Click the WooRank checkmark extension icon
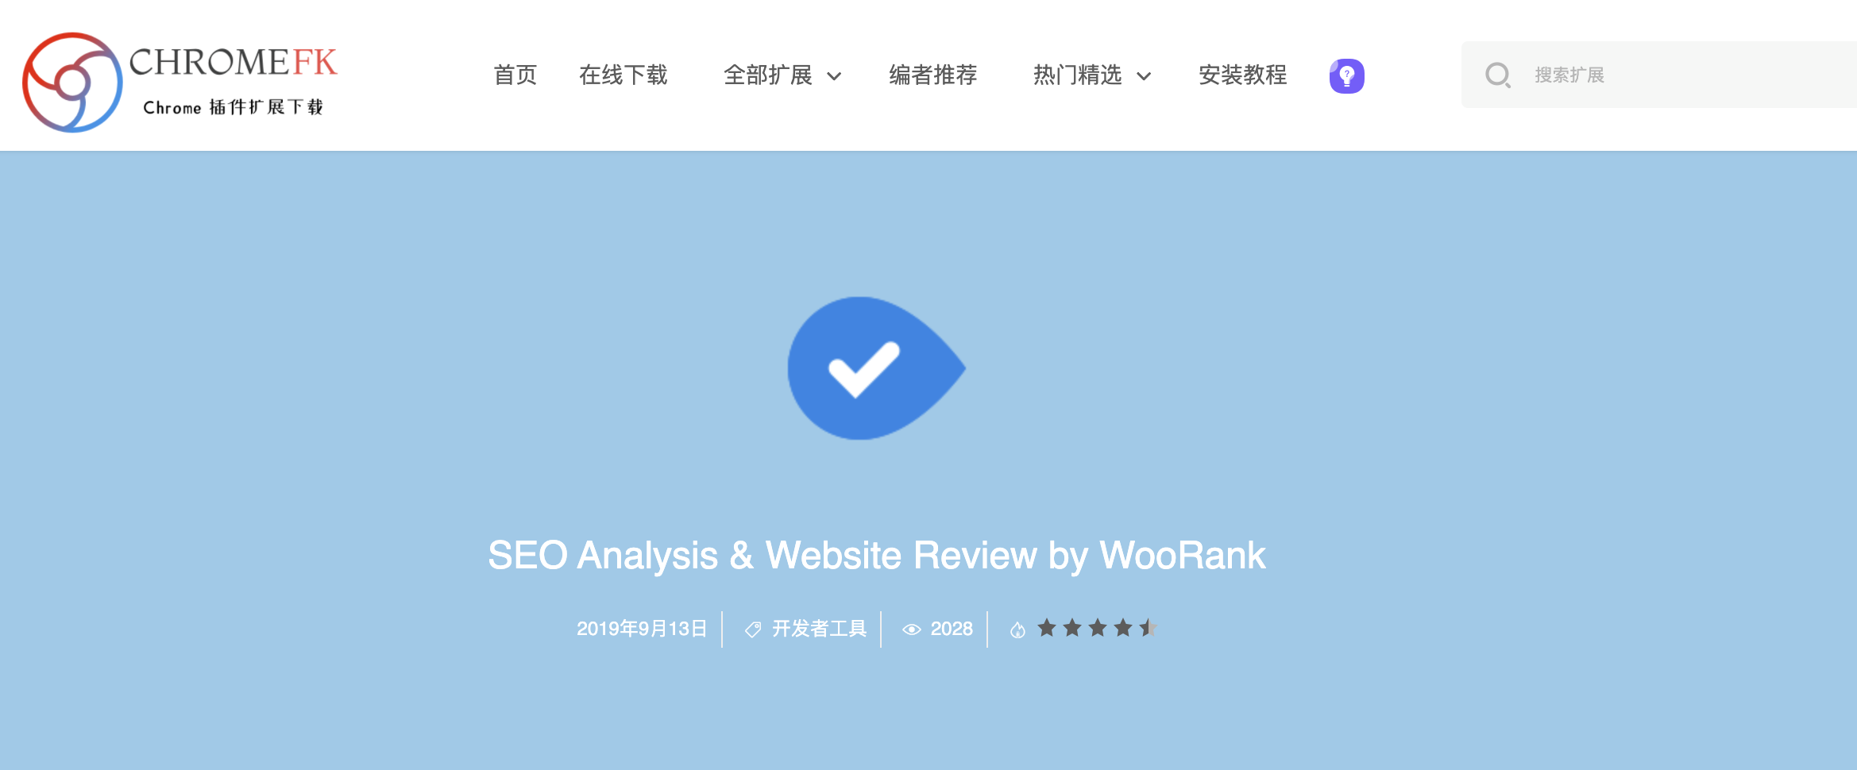 pyautogui.click(x=876, y=368)
